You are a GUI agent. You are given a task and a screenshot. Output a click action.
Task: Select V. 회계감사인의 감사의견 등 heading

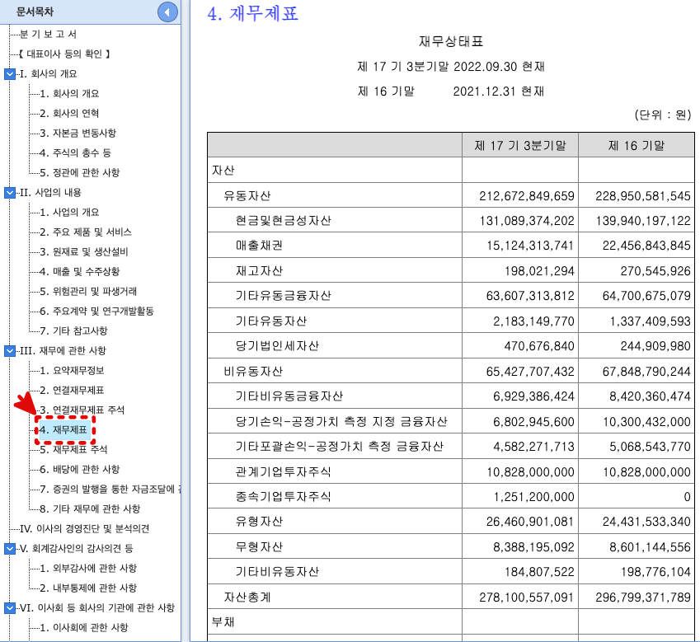[x=77, y=549]
